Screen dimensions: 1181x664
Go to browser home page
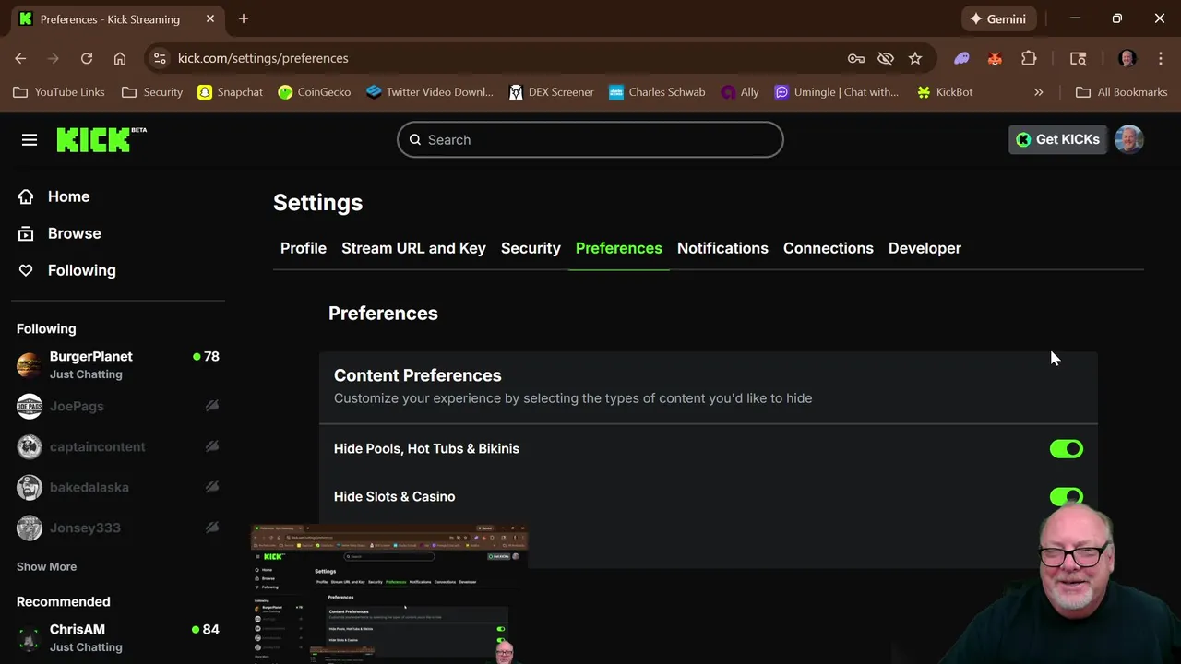(120, 58)
